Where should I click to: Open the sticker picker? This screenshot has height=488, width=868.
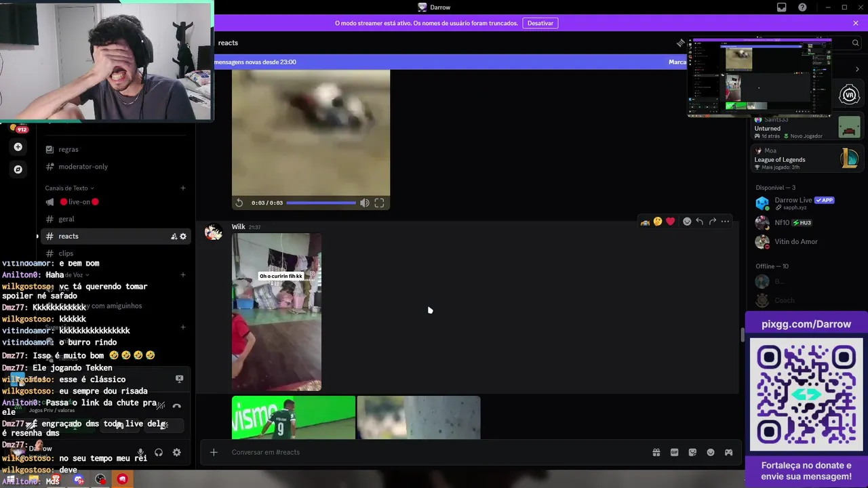click(x=692, y=452)
